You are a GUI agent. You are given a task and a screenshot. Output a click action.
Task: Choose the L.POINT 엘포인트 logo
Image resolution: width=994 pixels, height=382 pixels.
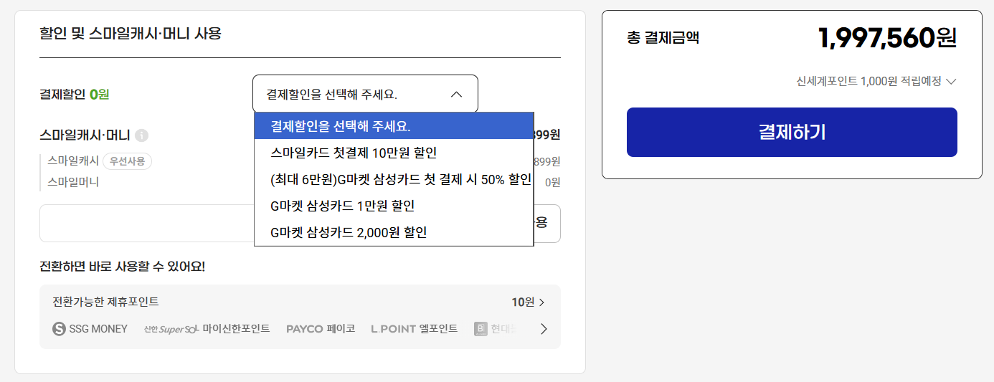[414, 329]
